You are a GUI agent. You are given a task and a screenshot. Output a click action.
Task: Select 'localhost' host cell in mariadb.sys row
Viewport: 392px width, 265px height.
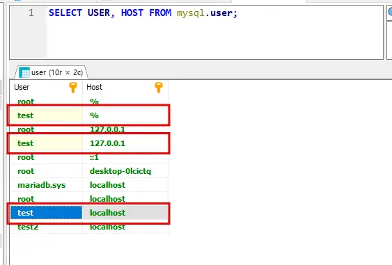[x=125, y=185]
